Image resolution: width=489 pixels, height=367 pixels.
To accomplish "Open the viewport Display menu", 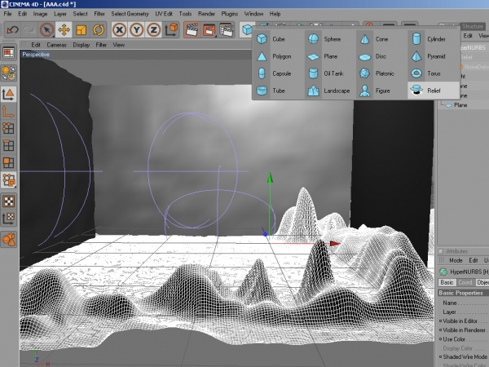I will (81, 45).
